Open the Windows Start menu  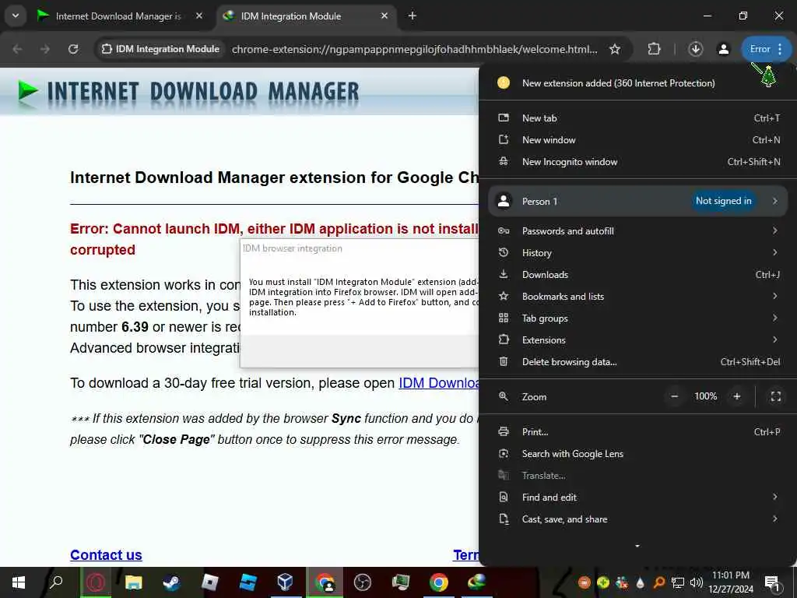pos(19,582)
